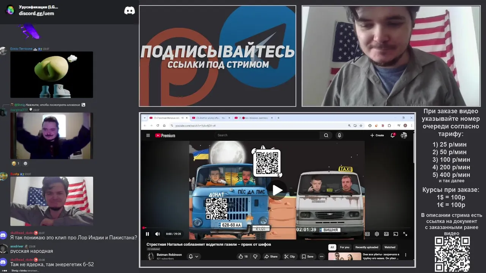Open more actions ellipsis under video

click(321, 256)
